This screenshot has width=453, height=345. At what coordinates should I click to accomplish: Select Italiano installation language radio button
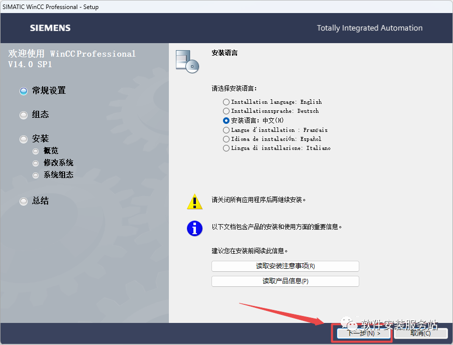(x=226, y=148)
